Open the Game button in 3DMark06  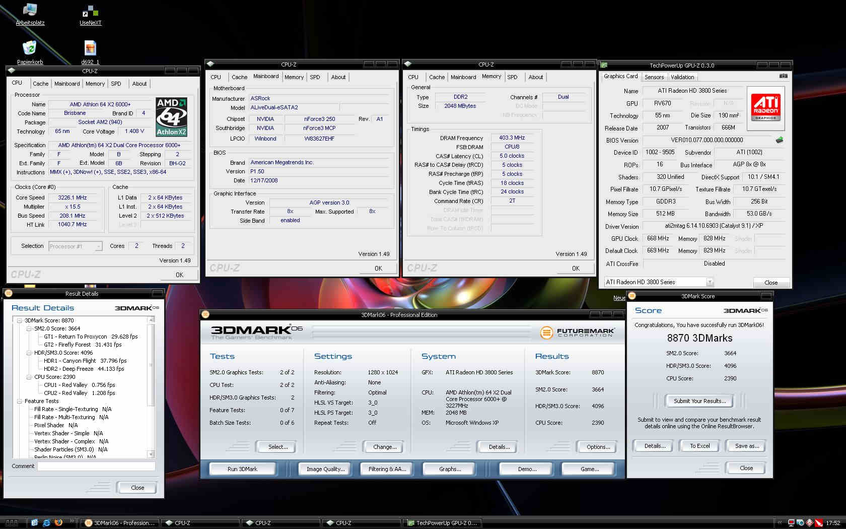(x=590, y=469)
